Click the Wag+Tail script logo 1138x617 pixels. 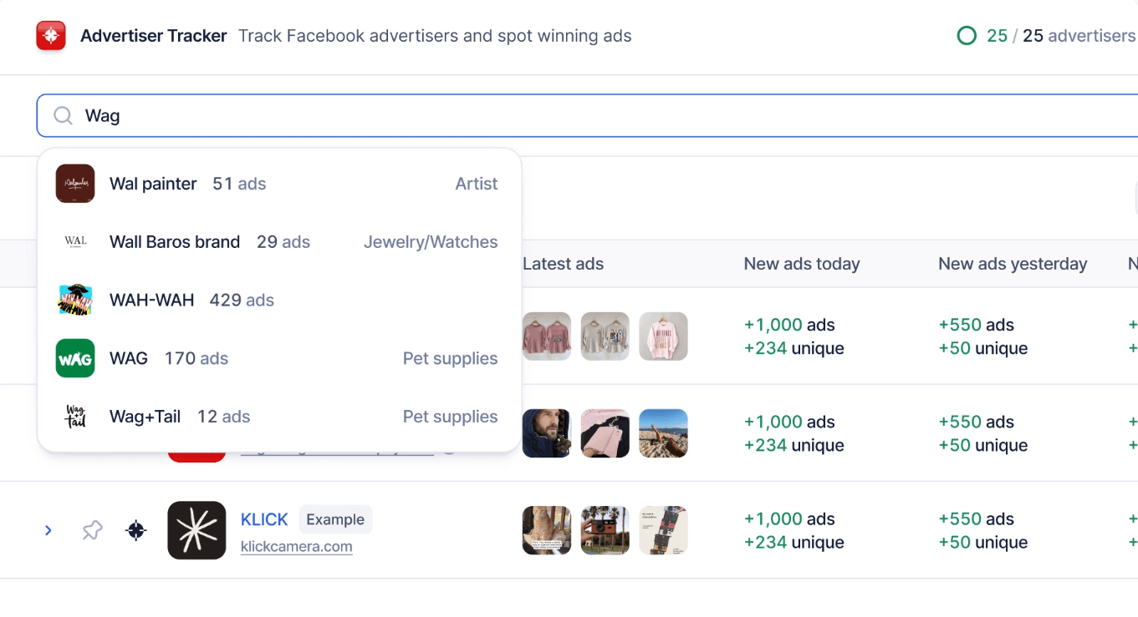75,417
